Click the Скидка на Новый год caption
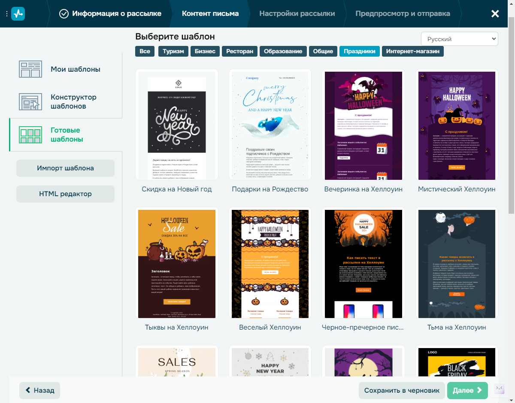The width and height of the screenshot is (515, 403). click(177, 189)
